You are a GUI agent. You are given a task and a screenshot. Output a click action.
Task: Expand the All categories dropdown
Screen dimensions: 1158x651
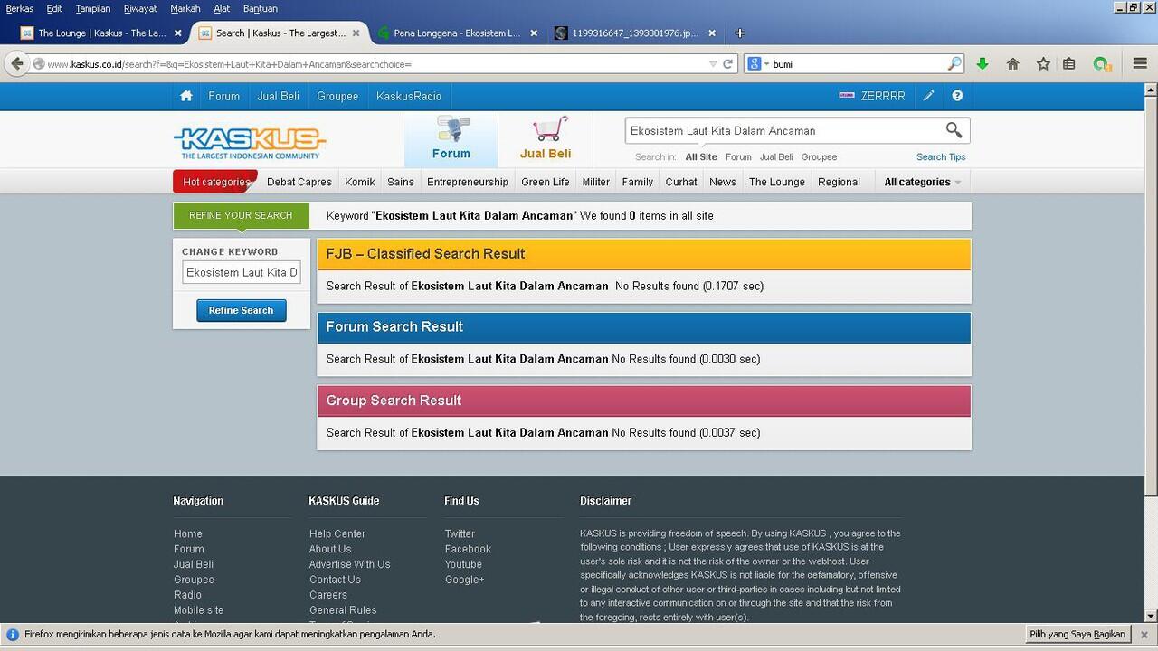pos(922,182)
